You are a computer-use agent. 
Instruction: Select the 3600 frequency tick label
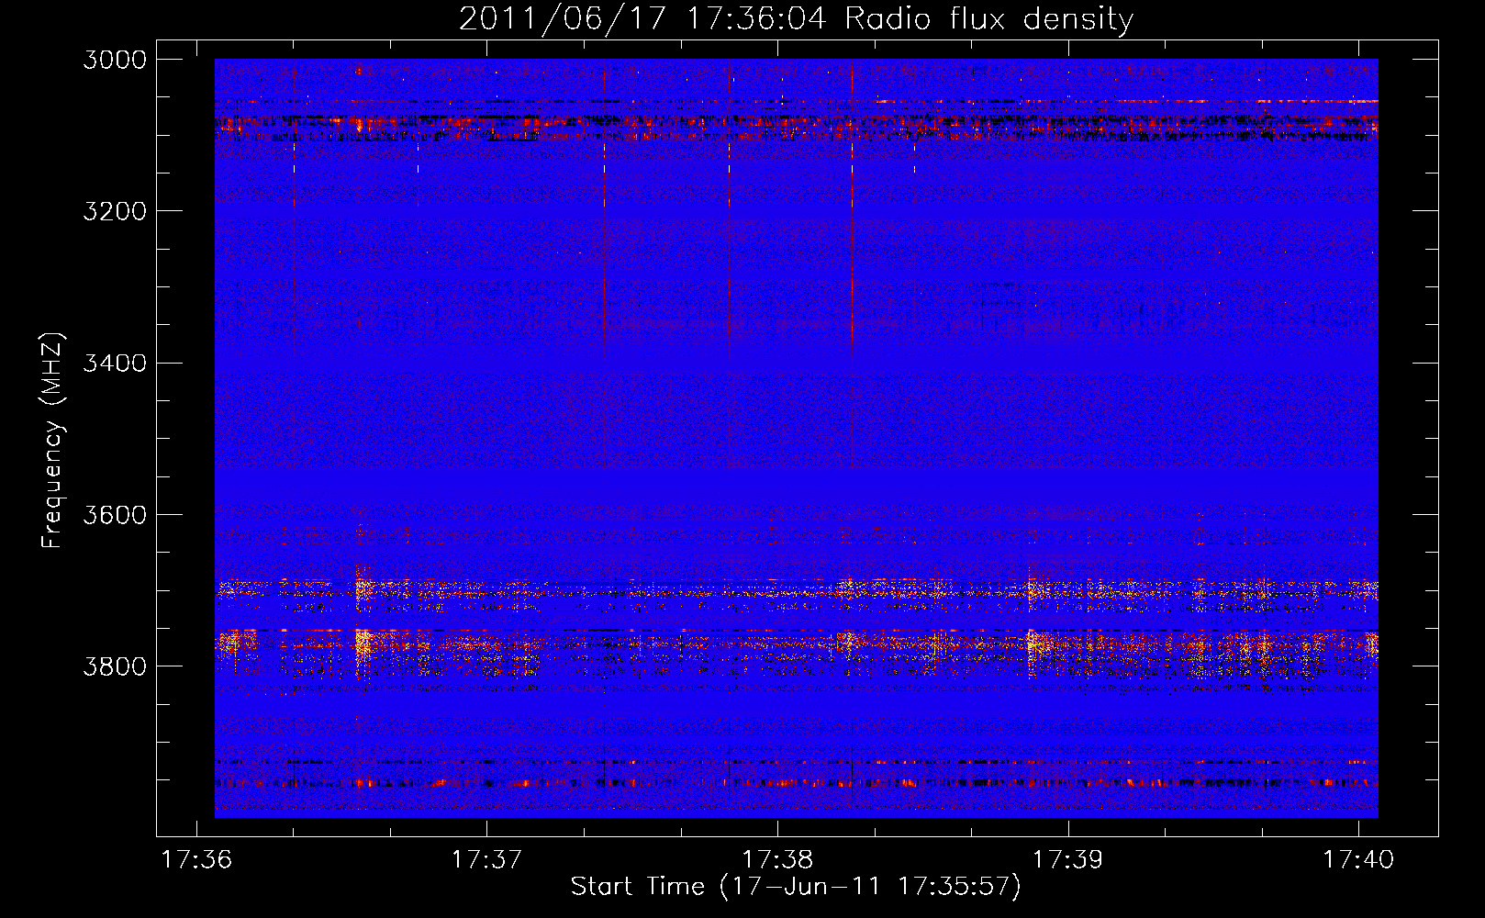coord(115,515)
